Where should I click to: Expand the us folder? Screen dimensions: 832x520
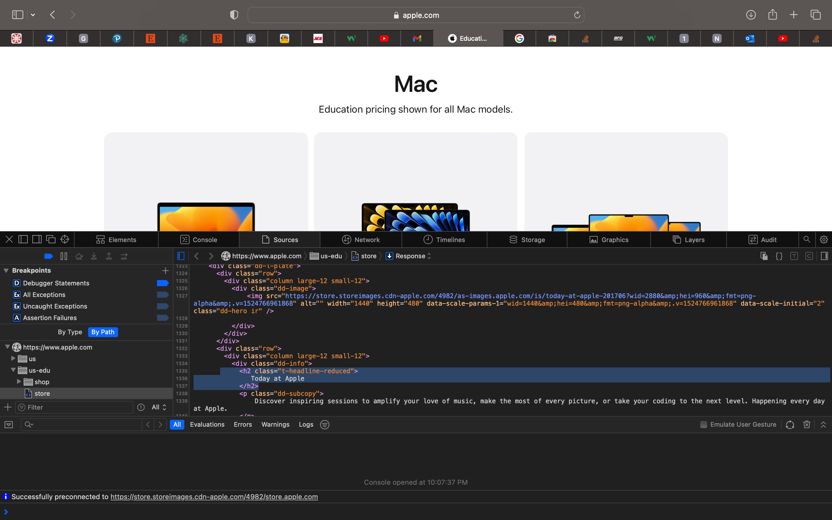click(13, 358)
